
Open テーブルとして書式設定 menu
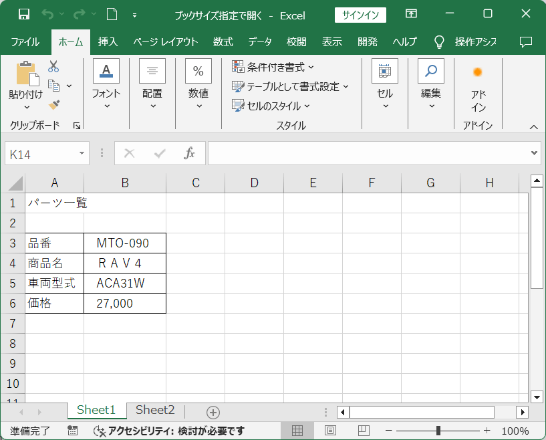click(291, 86)
